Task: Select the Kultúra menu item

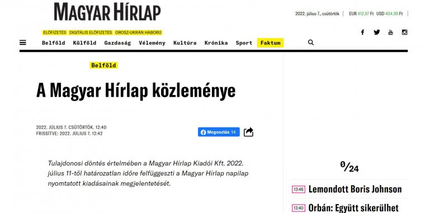Action: click(x=185, y=43)
